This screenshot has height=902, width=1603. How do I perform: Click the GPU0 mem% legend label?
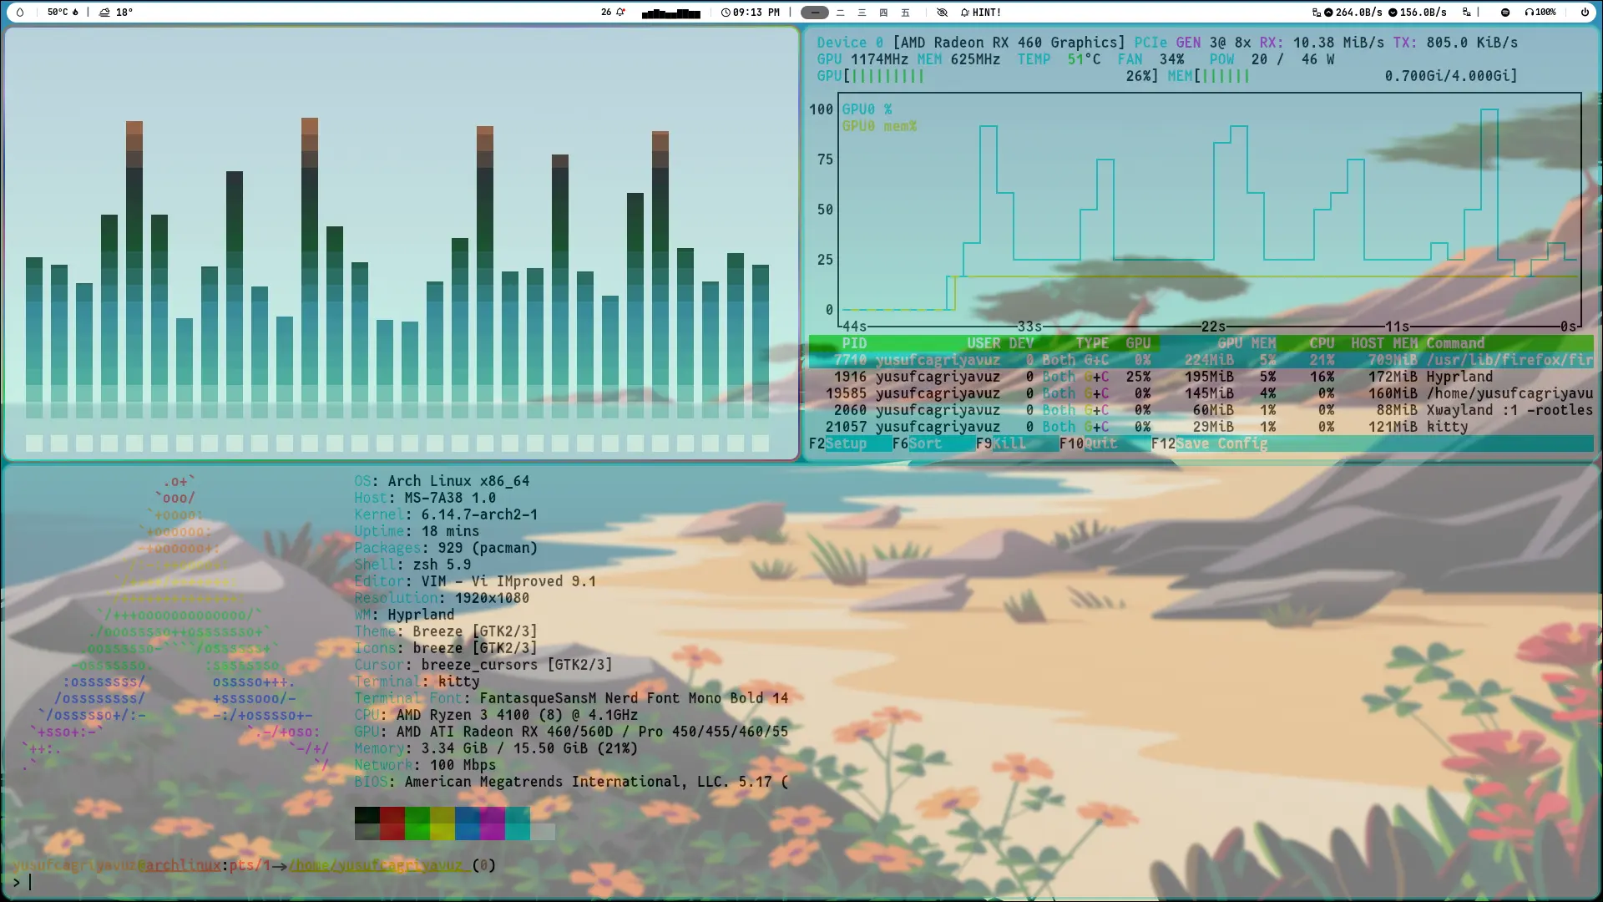pyautogui.click(x=879, y=126)
